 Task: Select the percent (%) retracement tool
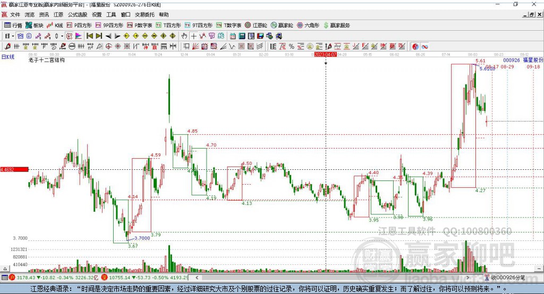pos(292,47)
